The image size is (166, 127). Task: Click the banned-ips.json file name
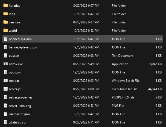[x=20, y=39]
